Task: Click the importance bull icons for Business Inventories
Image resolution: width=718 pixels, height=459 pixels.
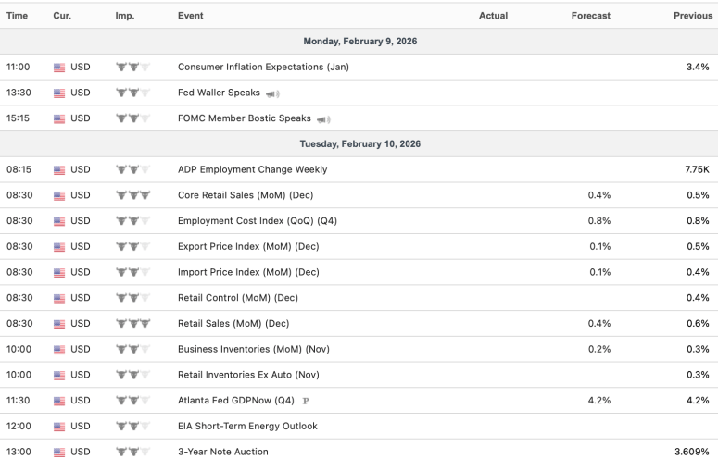Action: point(132,350)
